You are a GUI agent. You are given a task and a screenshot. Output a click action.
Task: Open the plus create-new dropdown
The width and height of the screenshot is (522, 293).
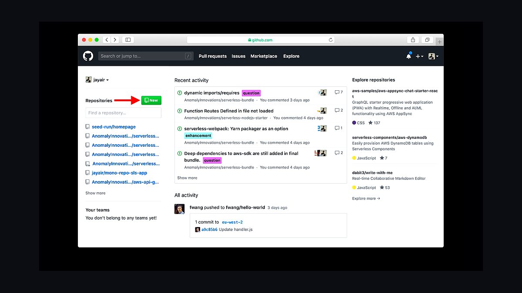419,56
